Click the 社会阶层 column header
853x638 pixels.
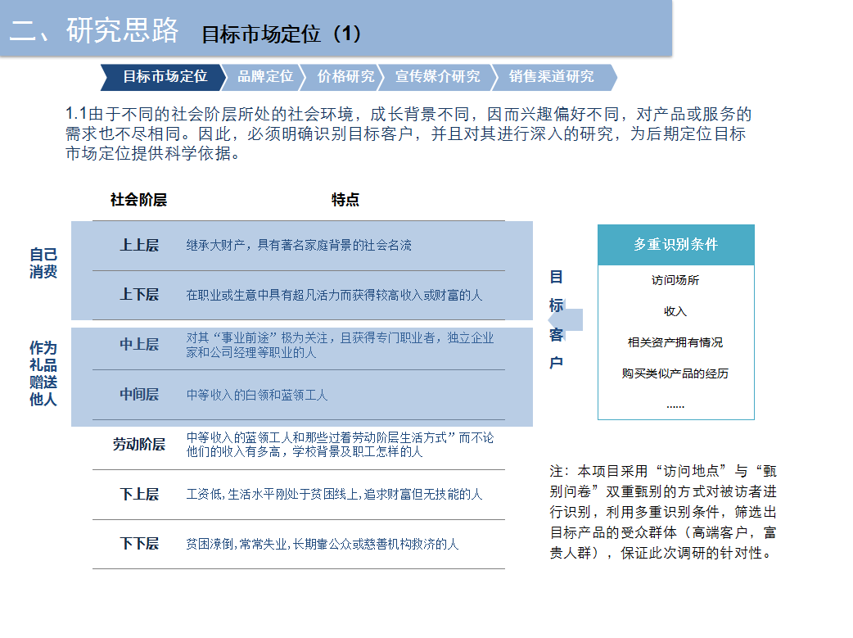(x=138, y=200)
